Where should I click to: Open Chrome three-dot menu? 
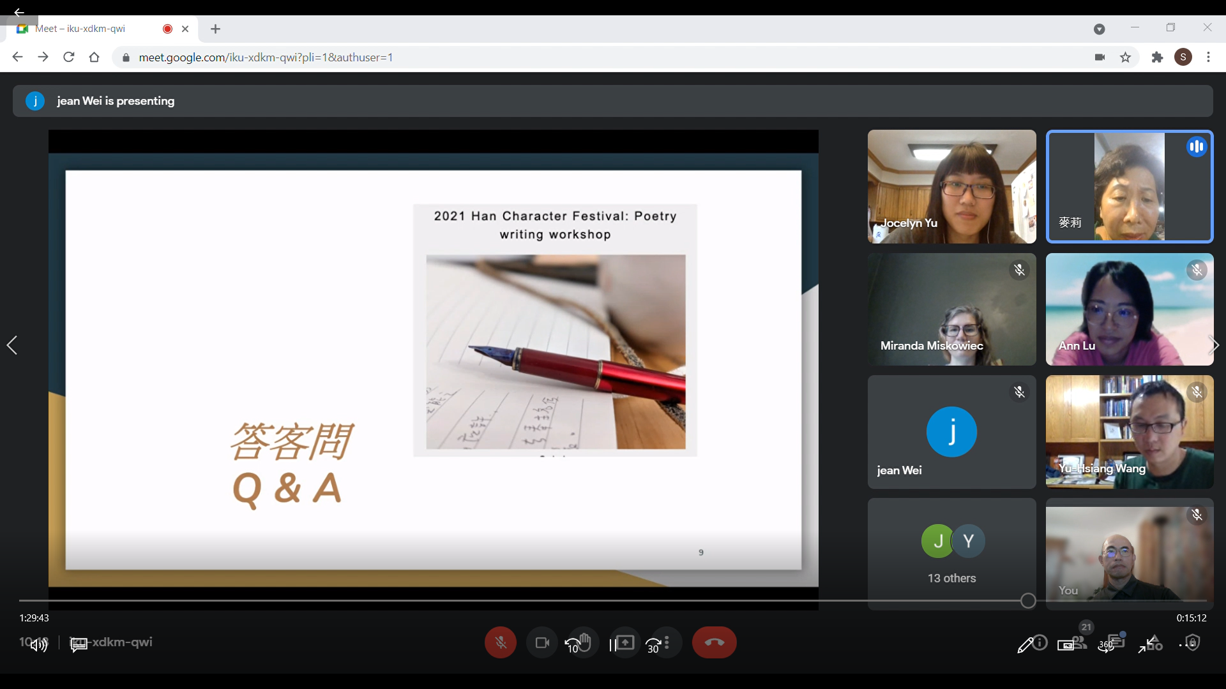tap(1208, 57)
